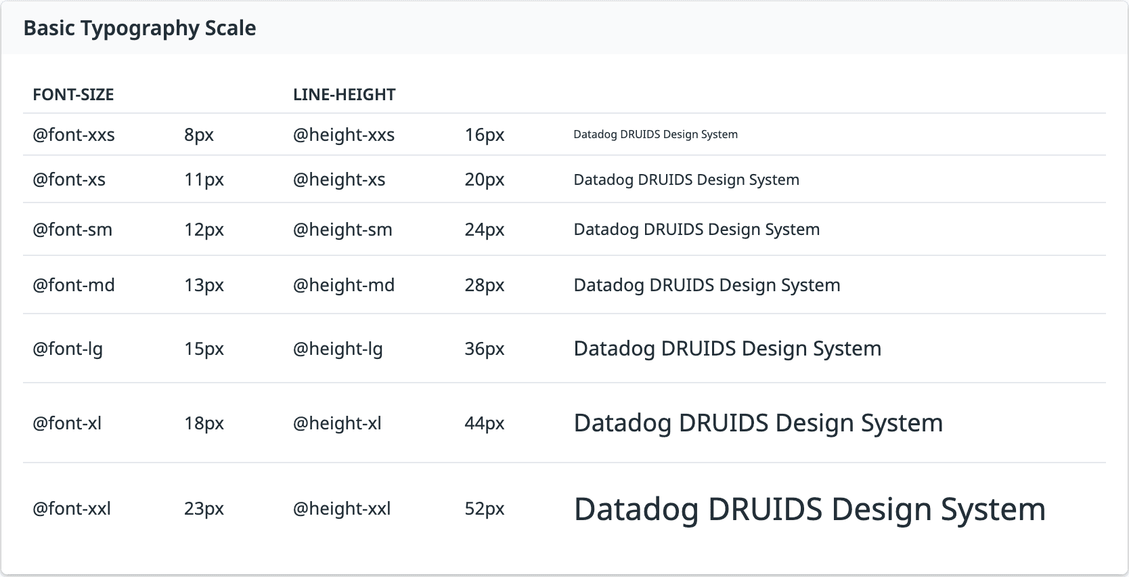This screenshot has height=577, width=1129.
Task: Click the @font-xxs variable name
Action: point(74,135)
